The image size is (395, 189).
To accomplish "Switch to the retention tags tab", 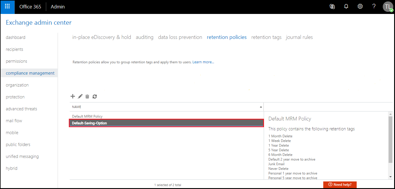I will (266, 37).
